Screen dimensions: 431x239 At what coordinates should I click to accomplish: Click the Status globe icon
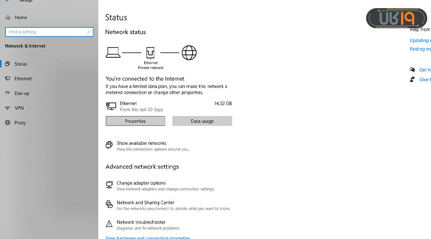pyautogui.click(x=8, y=64)
